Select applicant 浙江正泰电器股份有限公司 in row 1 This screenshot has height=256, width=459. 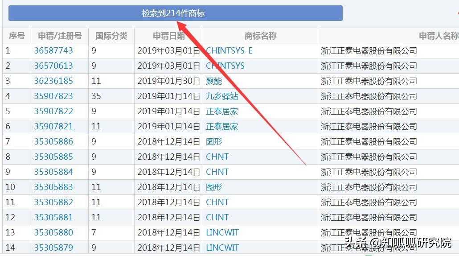tap(369, 51)
